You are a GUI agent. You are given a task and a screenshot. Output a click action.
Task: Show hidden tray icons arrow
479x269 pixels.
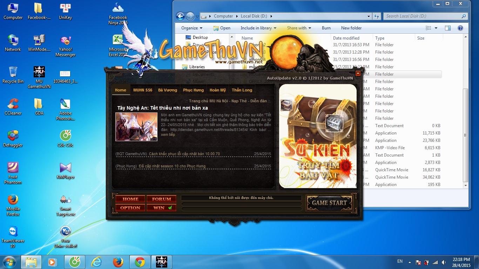tap(409, 262)
